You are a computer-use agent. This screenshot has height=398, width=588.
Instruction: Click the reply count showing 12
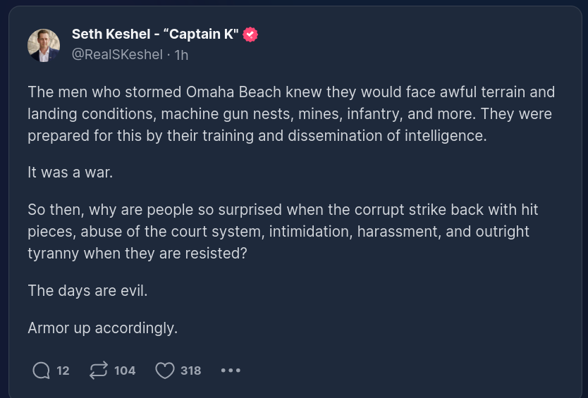63,370
